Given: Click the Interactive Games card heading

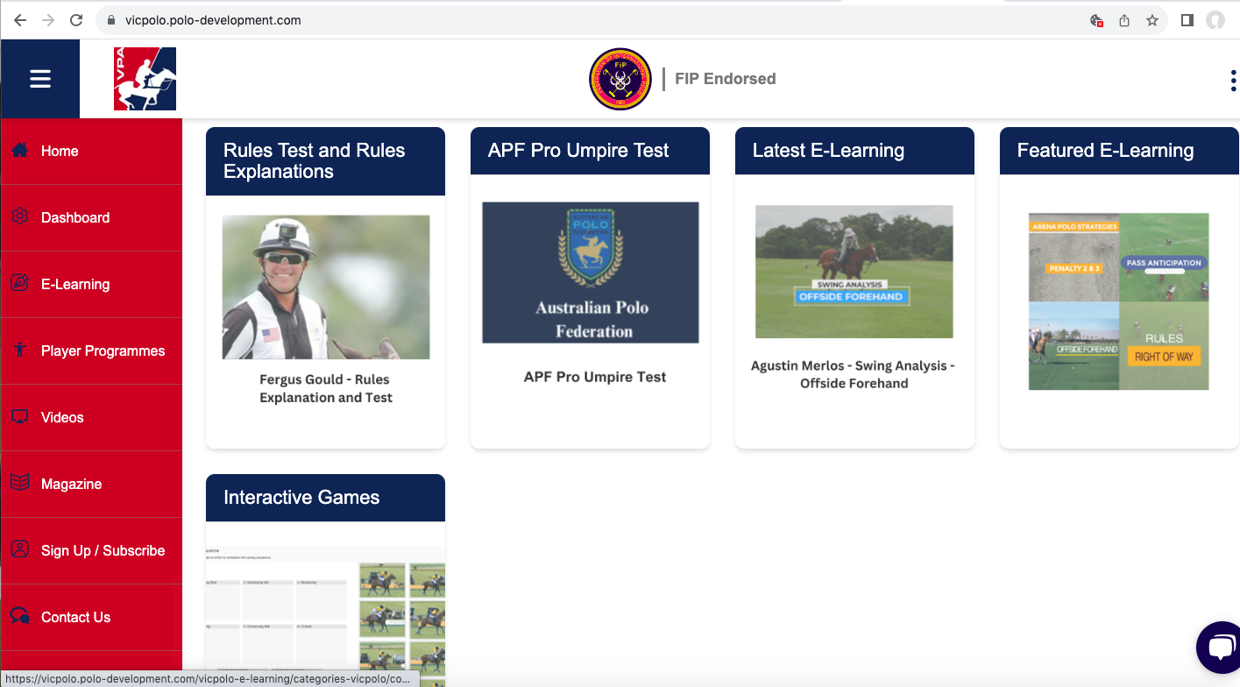Looking at the screenshot, I should click(x=301, y=498).
